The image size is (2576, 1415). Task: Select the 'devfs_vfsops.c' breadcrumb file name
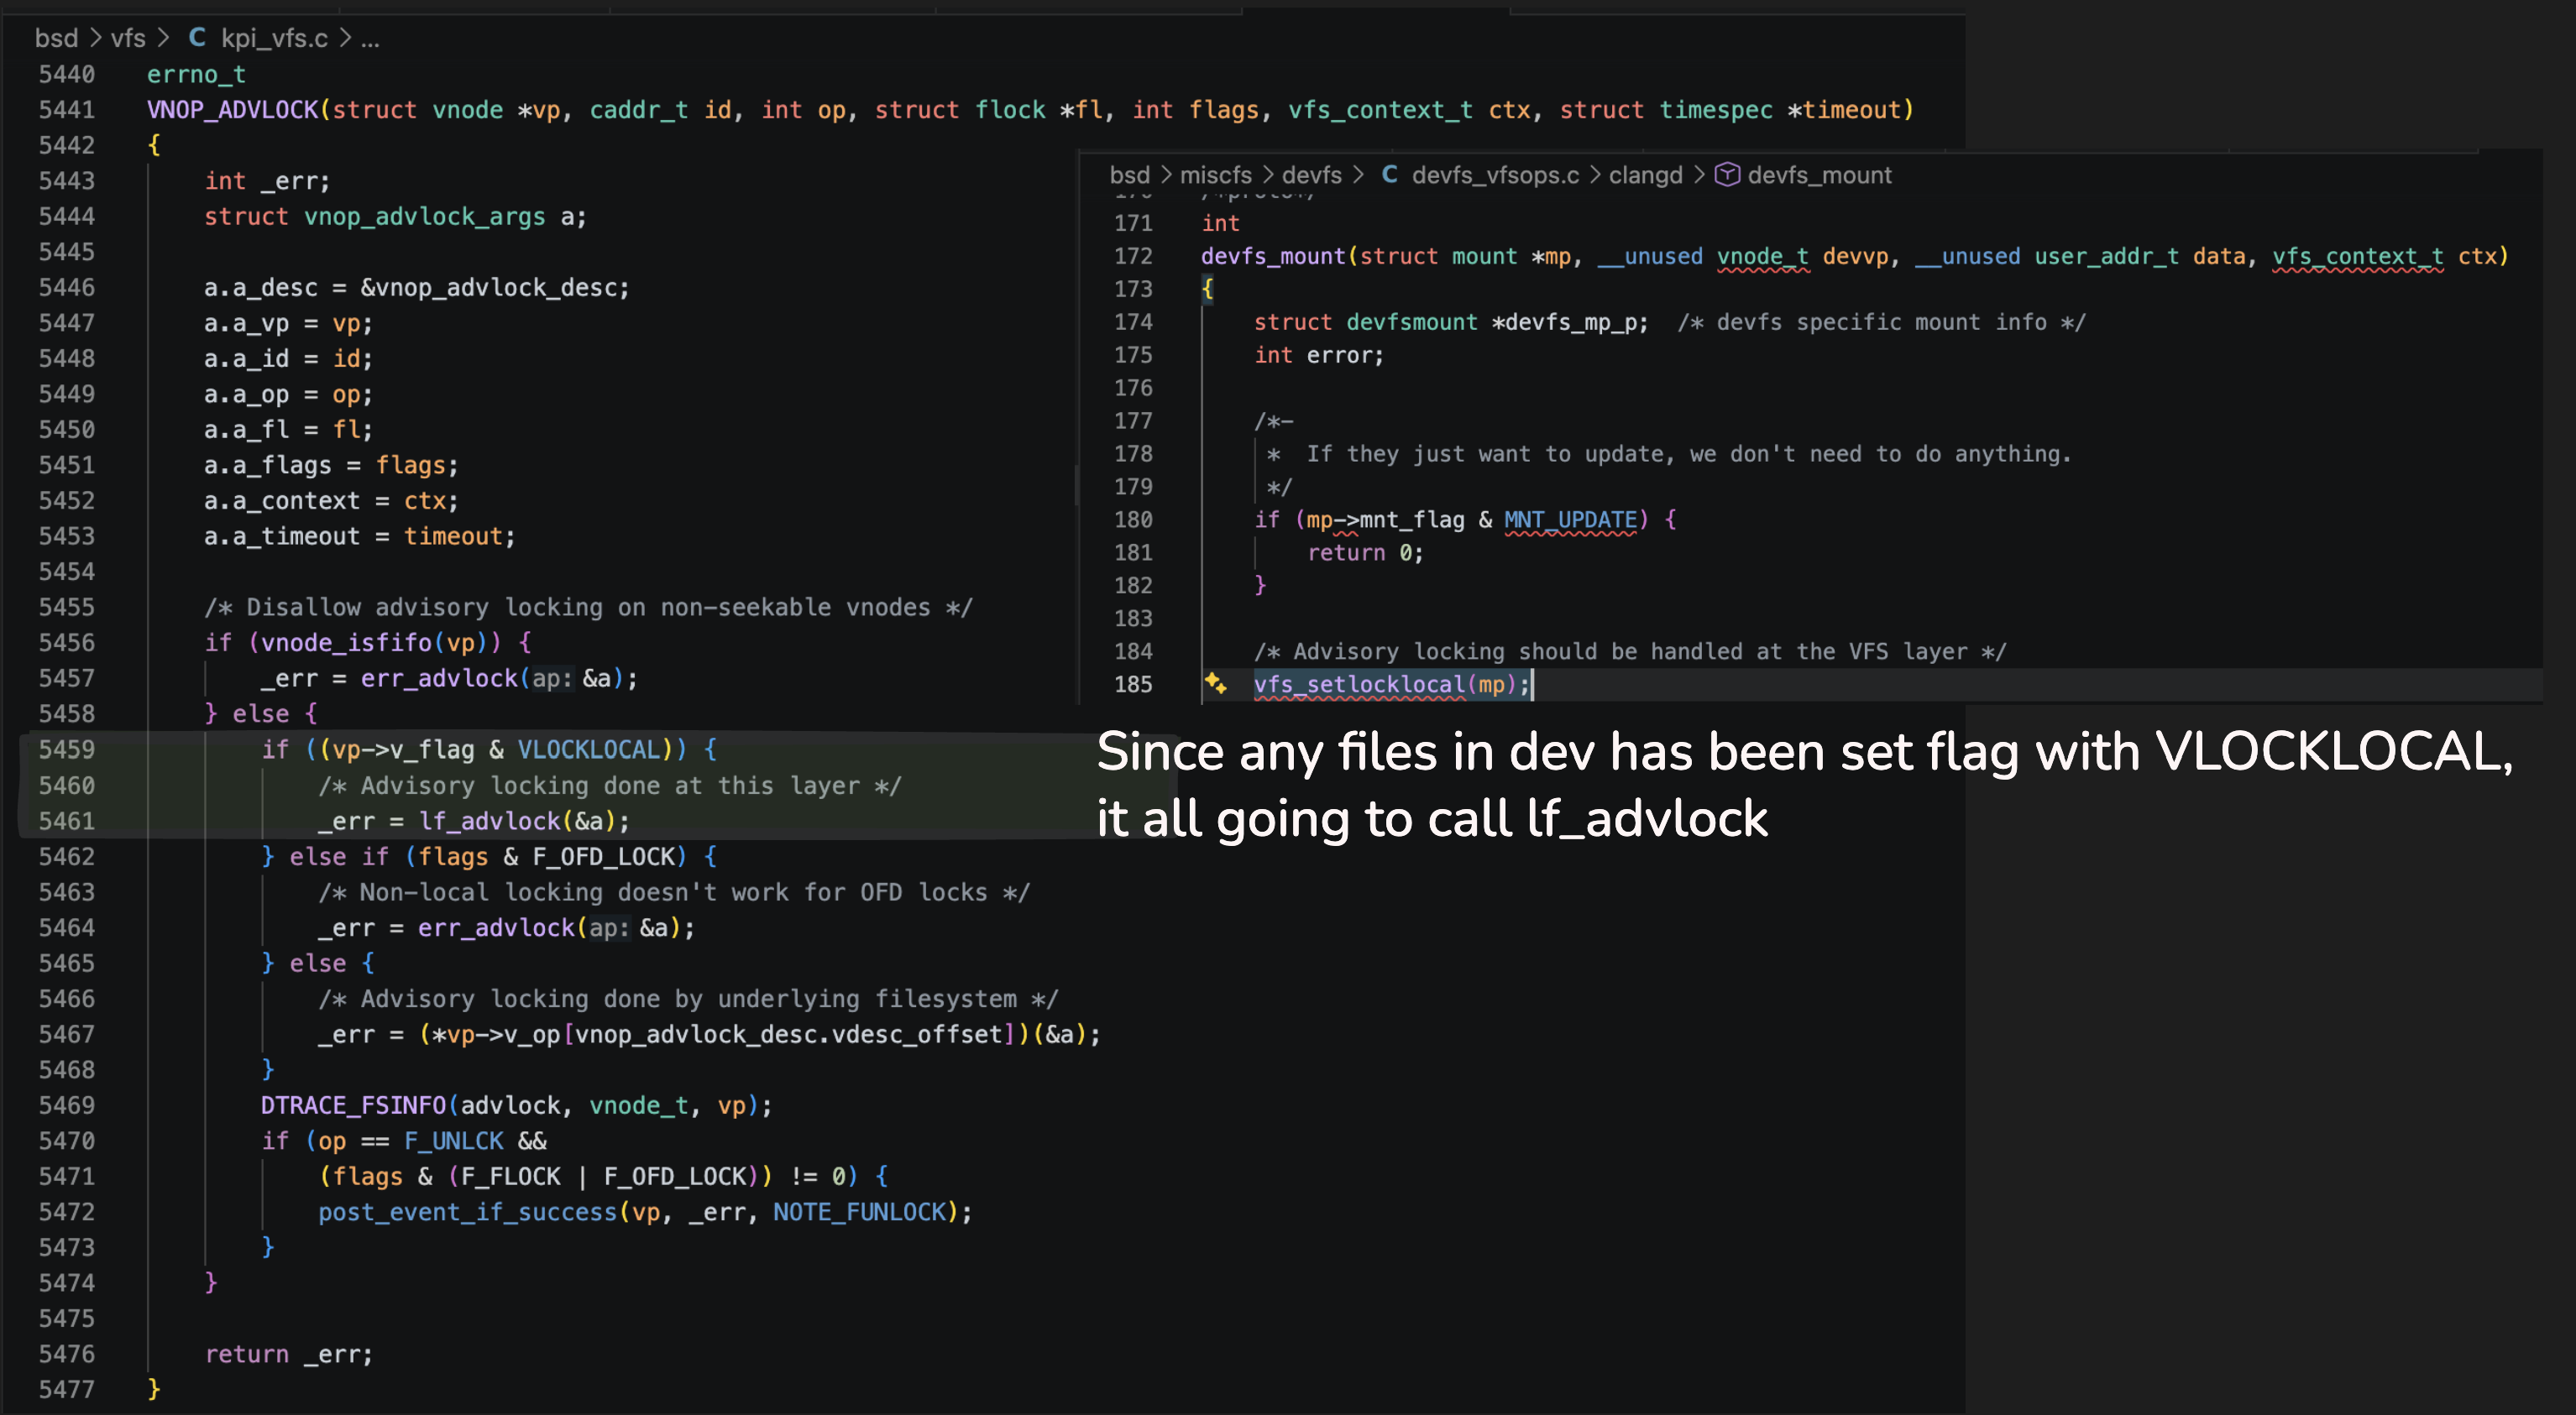click(1495, 175)
